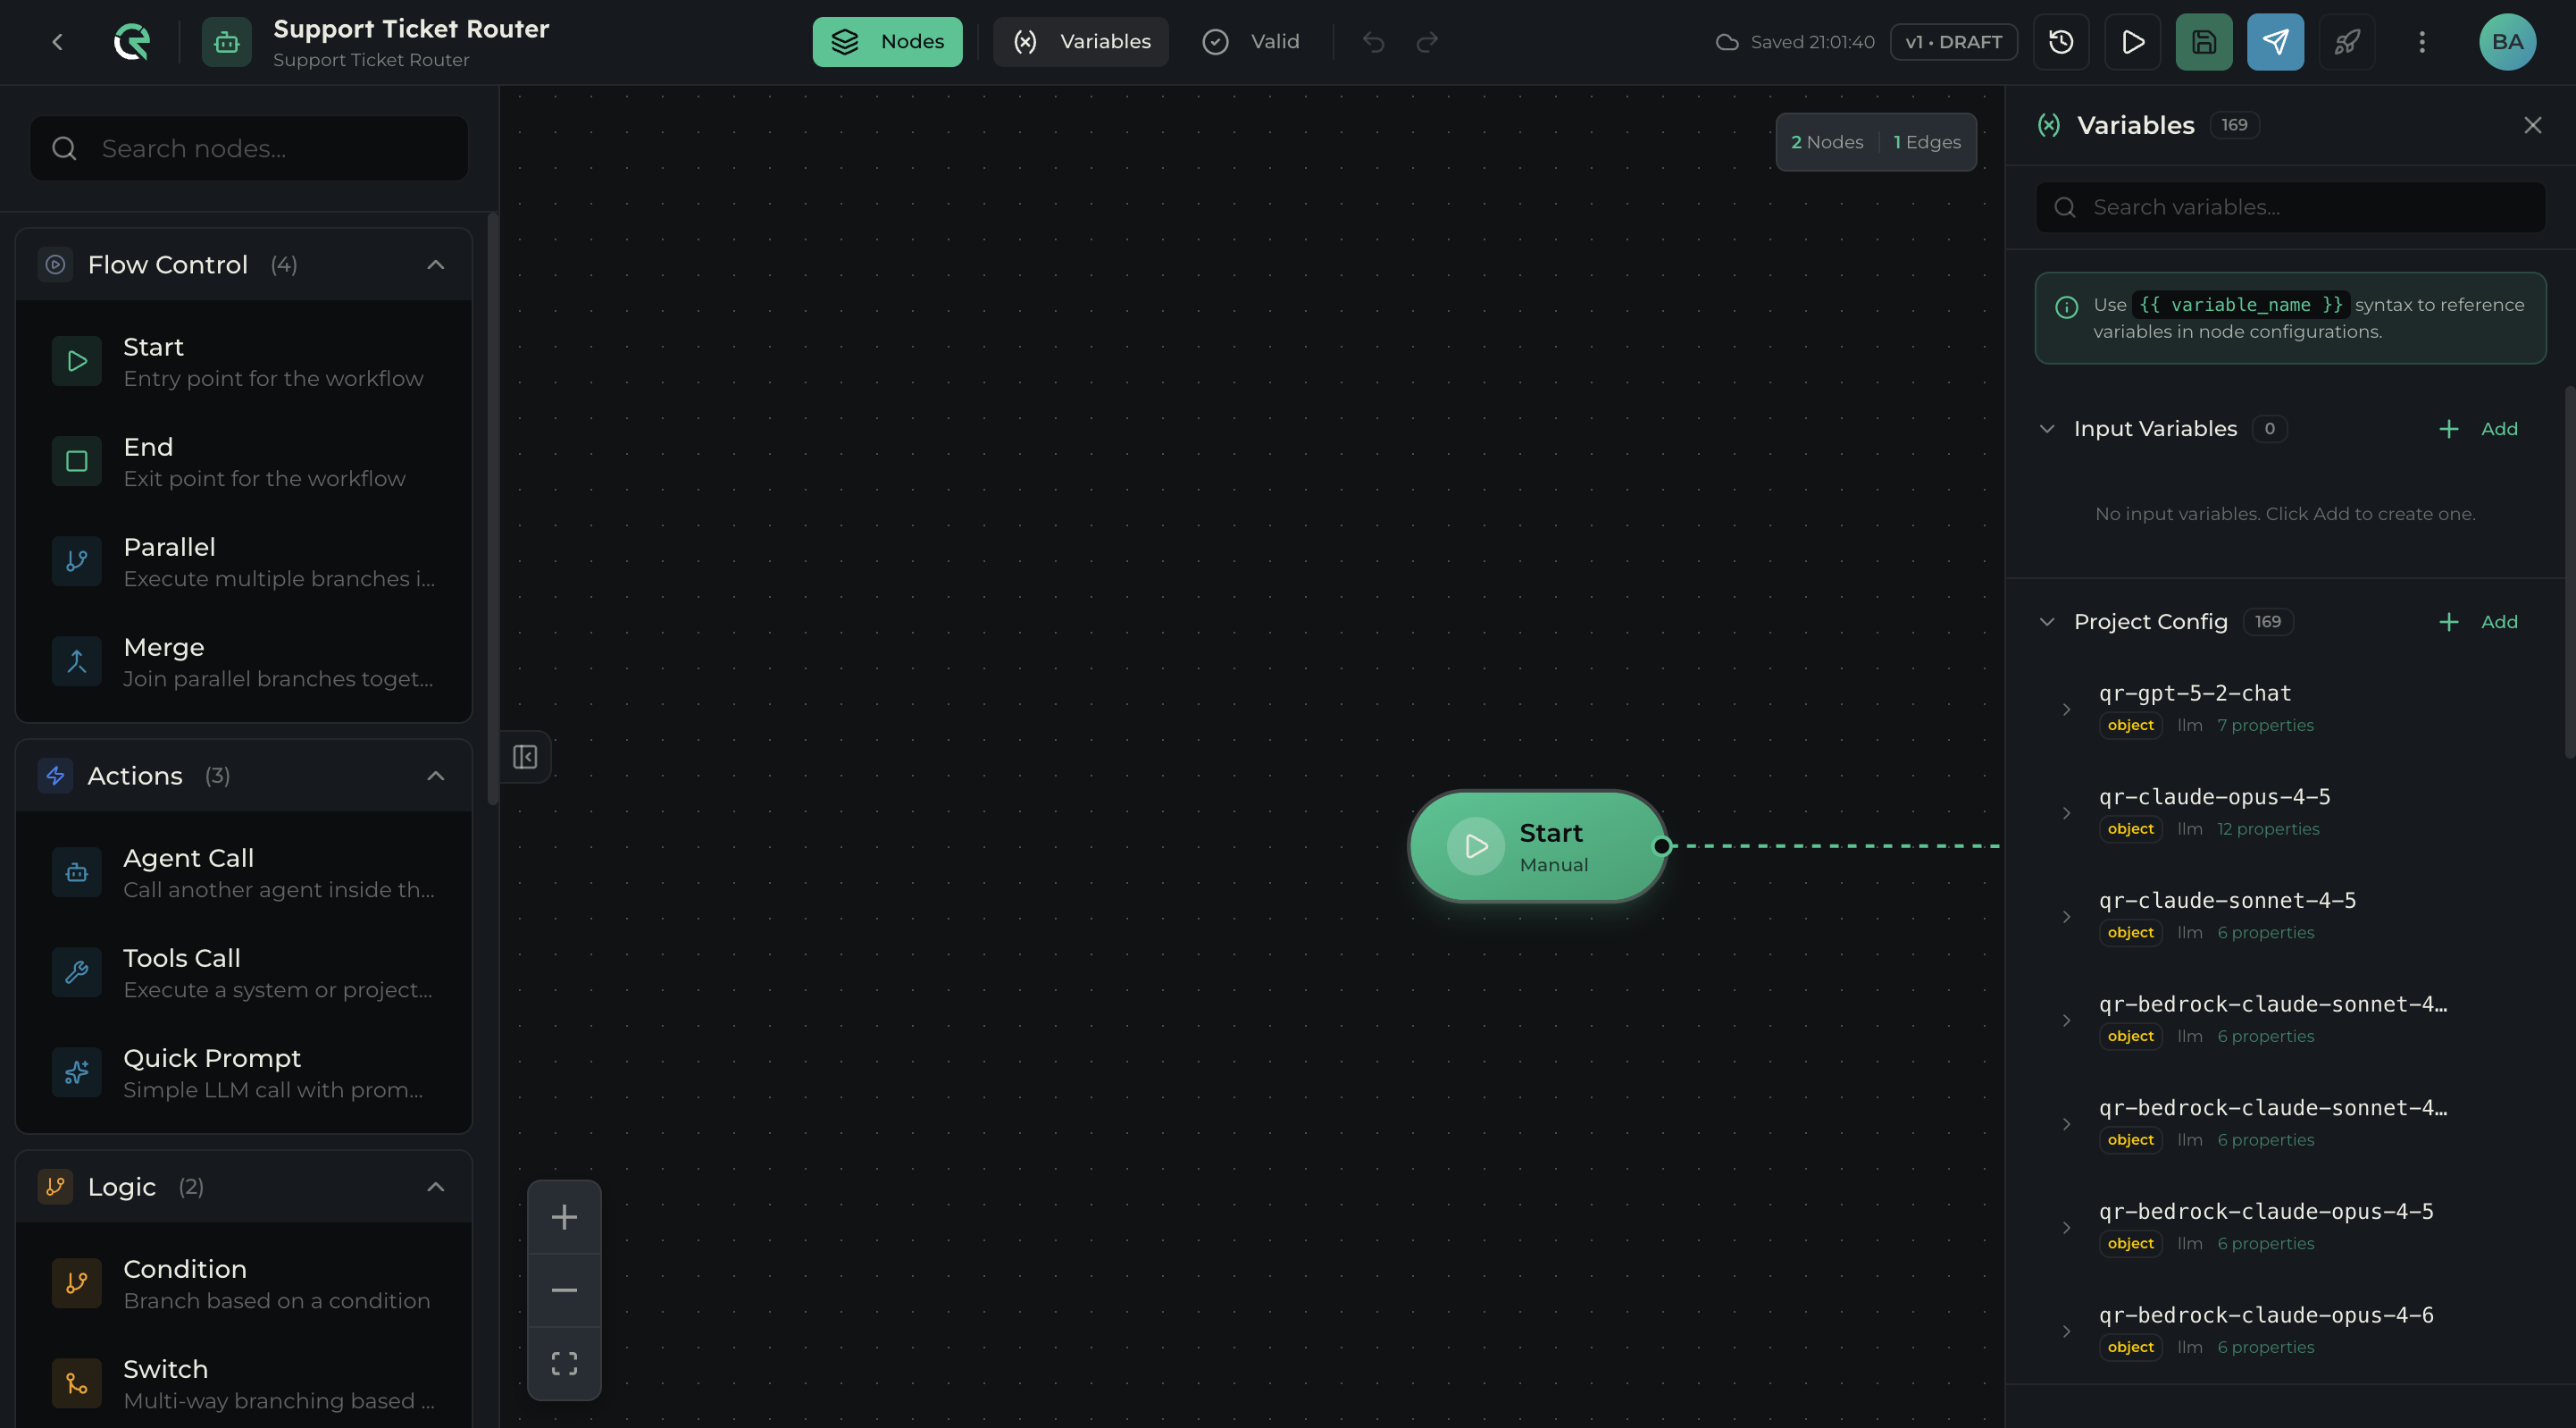The width and height of the screenshot is (2576, 1428).
Task: Close the Variables panel
Action: point(2532,125)
